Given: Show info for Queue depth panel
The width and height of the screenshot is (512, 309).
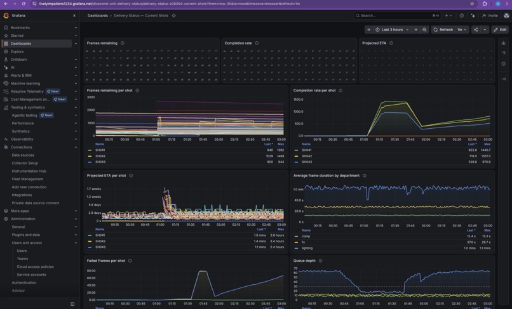Looking at the screenshot, I should (x=320, y=261).
